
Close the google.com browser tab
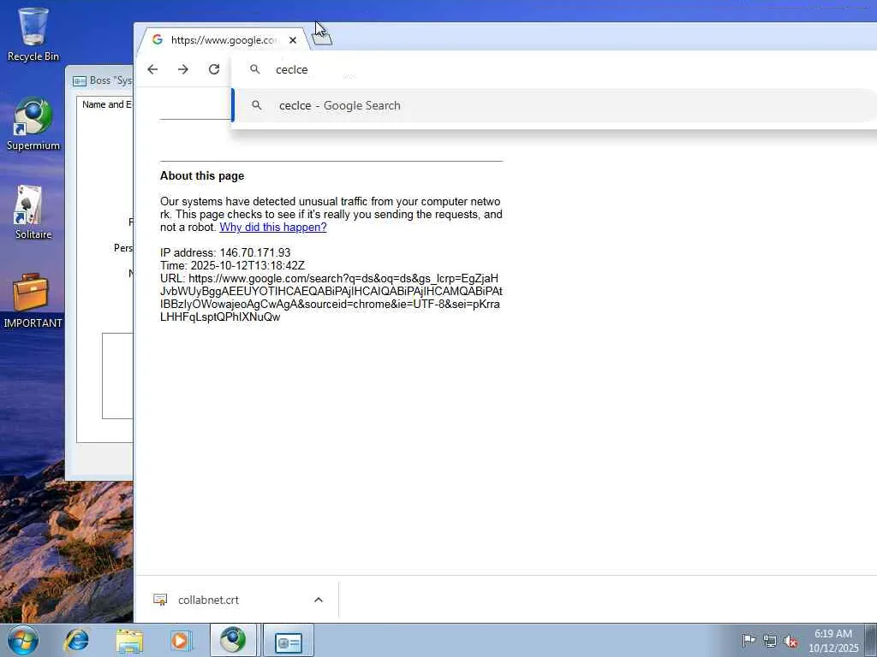293,40
